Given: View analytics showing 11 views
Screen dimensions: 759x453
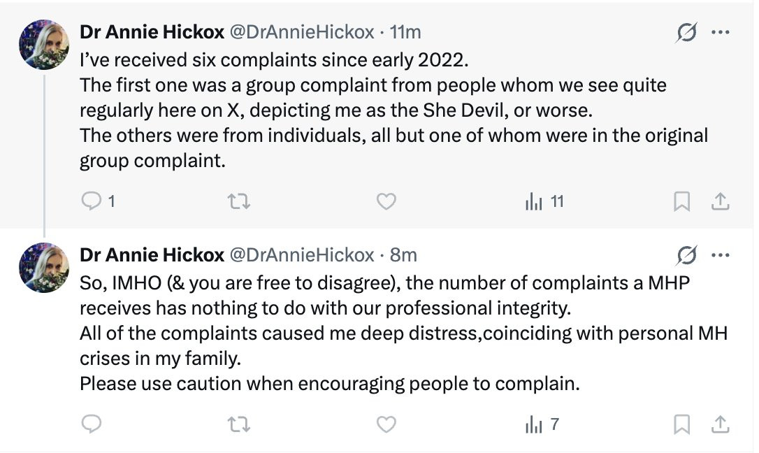Looking at the screenshot, I should tap(544, 201).
